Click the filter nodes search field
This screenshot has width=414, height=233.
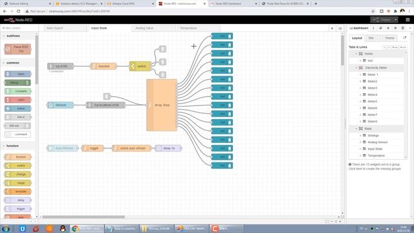tap(19, 28)
